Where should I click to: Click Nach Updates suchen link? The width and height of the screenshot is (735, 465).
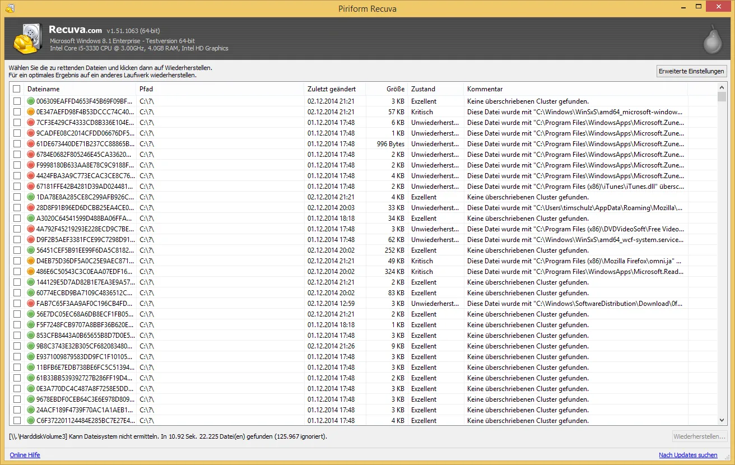pyautogui.click(x=688, y=455)
